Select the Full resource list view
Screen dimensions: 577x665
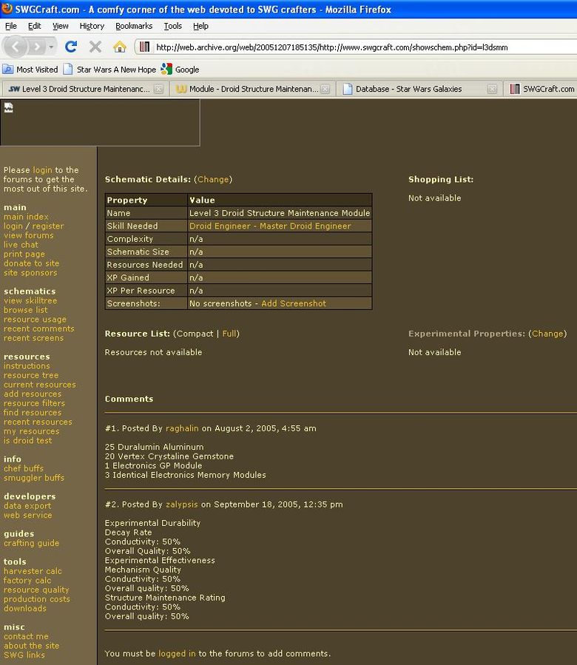click(x=229, y=334)
